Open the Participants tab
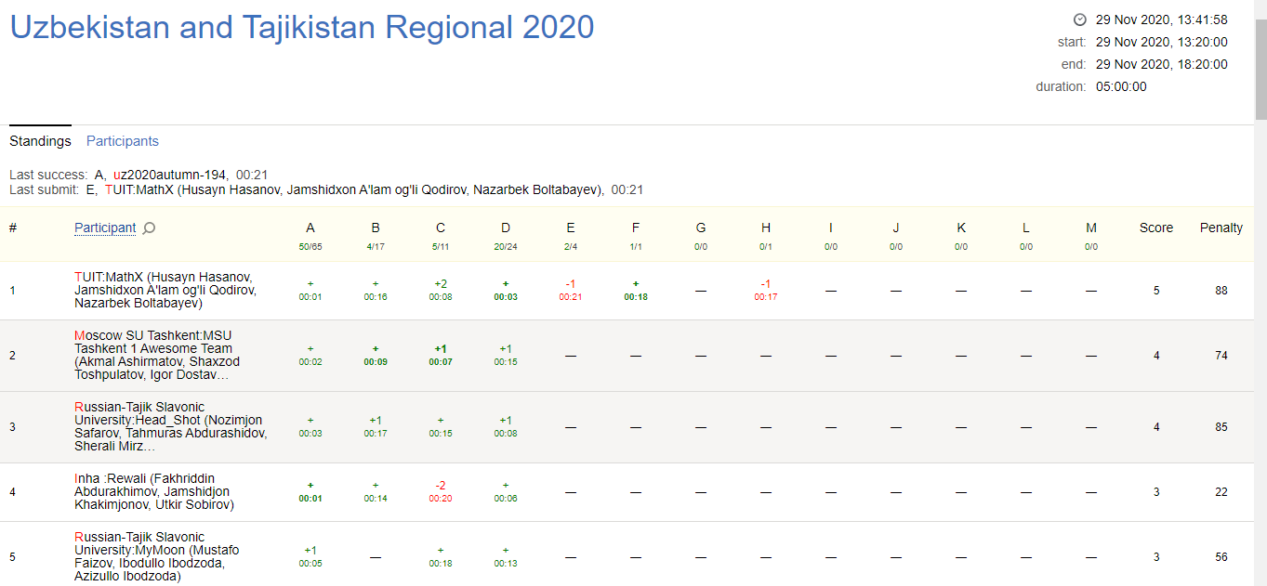 coord(123,141)
